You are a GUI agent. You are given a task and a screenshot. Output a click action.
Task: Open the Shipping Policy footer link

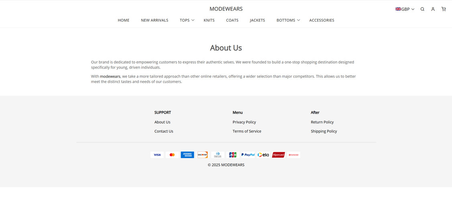(x=324, y=131)
